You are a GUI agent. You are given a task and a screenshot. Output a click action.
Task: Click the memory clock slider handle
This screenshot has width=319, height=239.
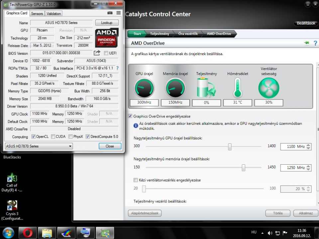pos(243,168)
